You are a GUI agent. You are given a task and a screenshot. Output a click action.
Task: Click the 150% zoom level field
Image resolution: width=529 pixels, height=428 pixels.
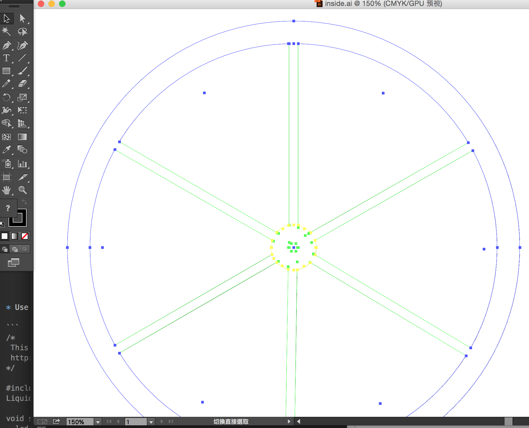(80, 422)
